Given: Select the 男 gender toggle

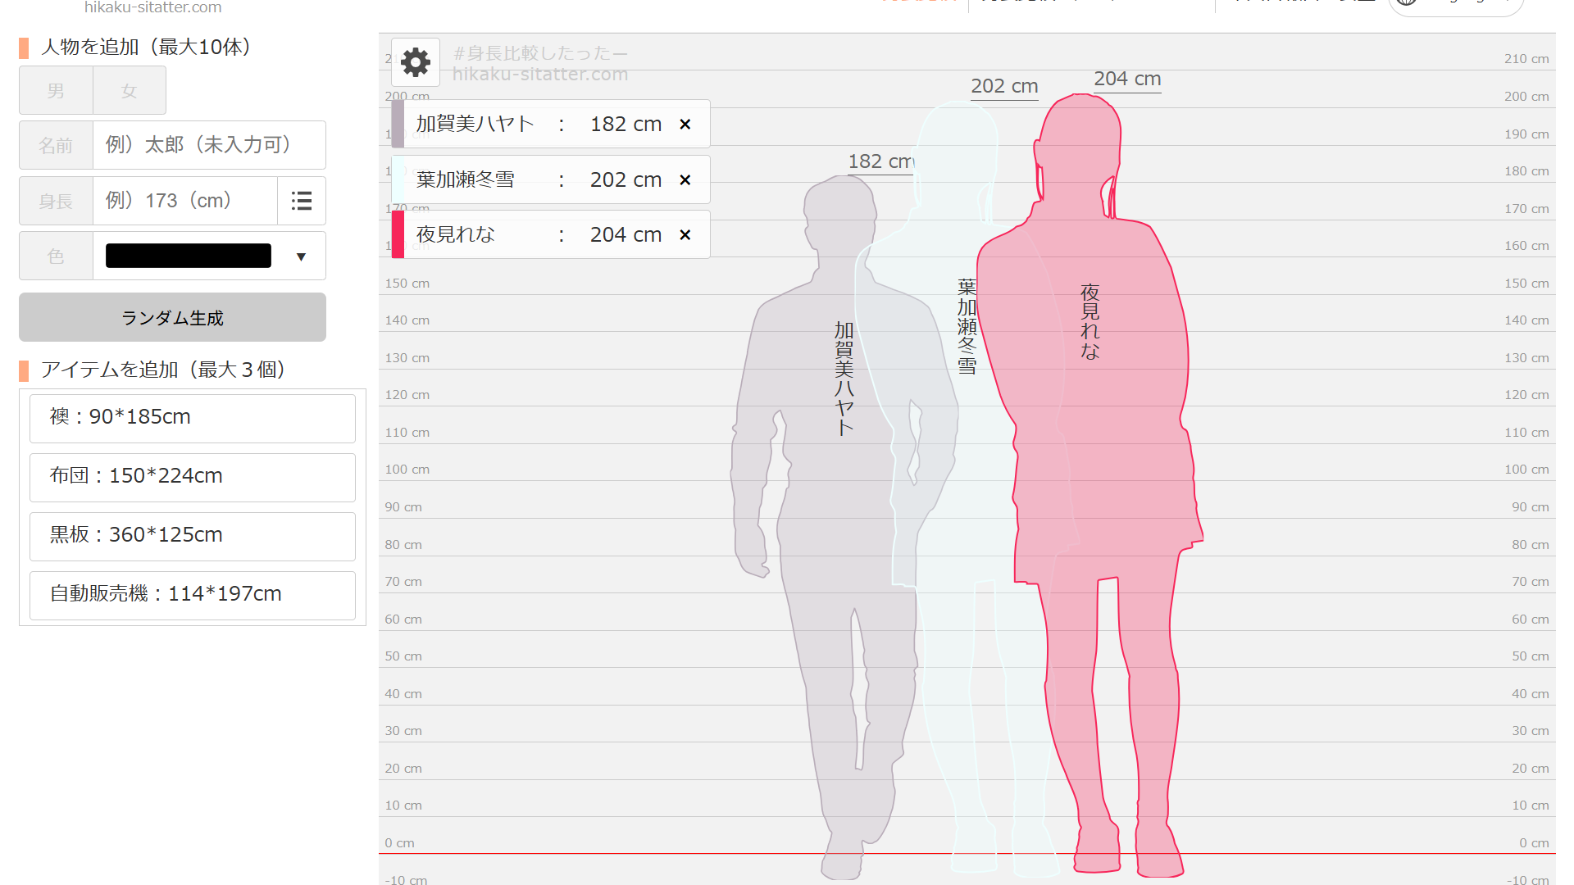Looking at the screenshot, I should click(56, 91).
